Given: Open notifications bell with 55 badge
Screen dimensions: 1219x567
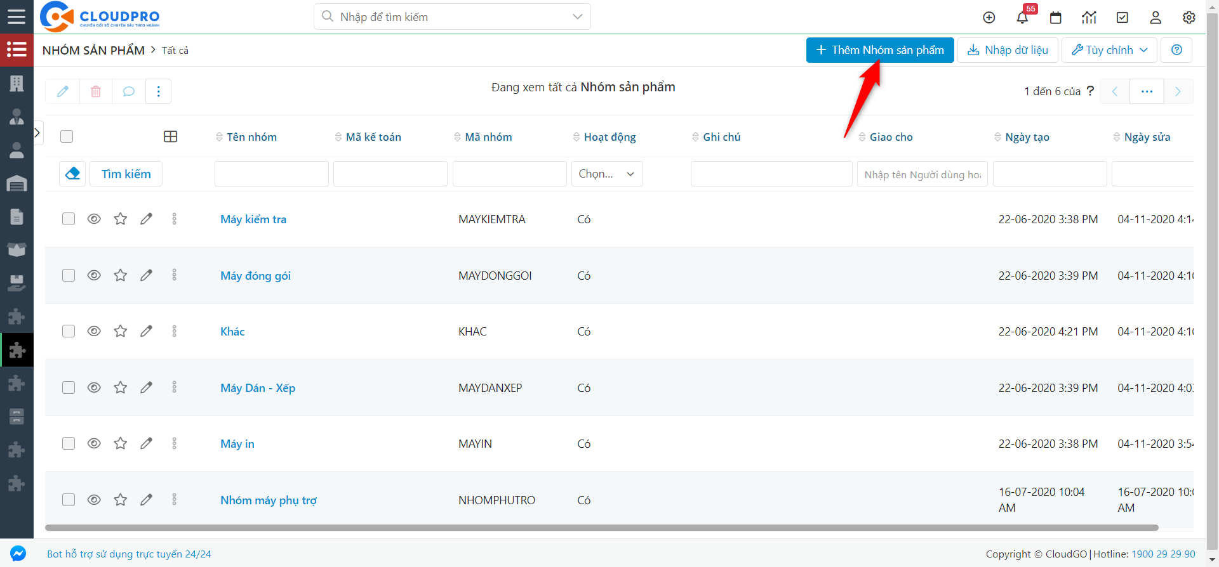Looking at the screenshot, I should pyautogui.click(x=1022, y=18).
